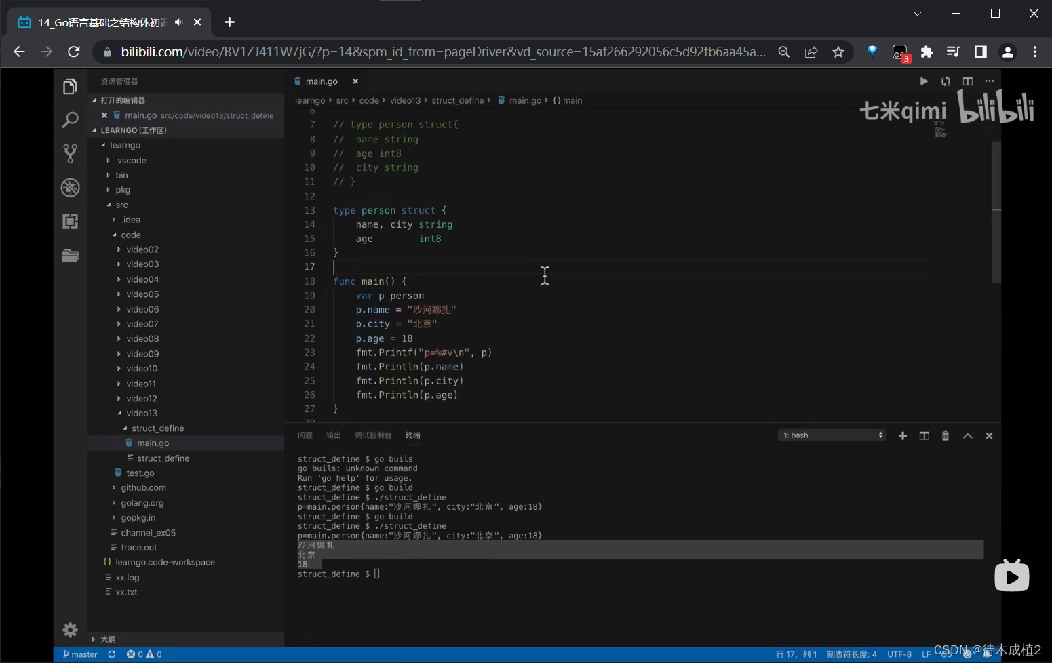Image resolution: width=1052 pixels, height=663 pixels.
Task: Select the main.go editor tab
Action: (x=322, y=81)
